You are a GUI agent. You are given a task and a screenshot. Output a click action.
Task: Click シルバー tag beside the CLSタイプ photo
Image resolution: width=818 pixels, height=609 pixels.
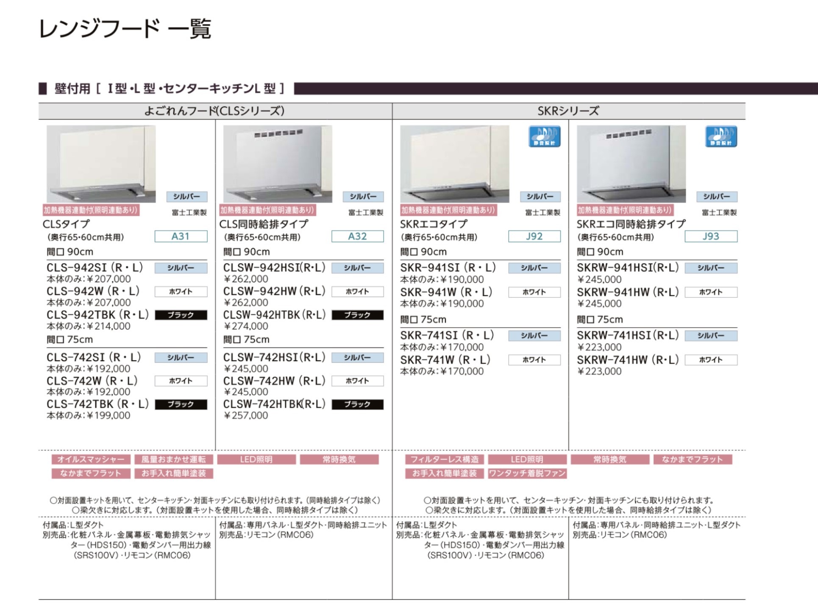tap(186, 197)
